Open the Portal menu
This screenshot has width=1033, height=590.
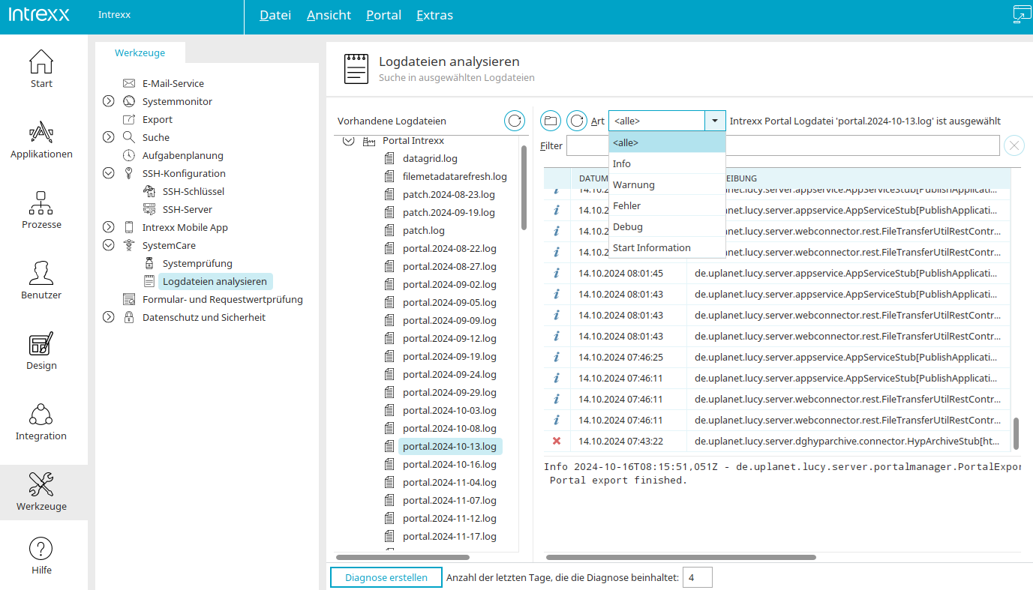[383, 15]
